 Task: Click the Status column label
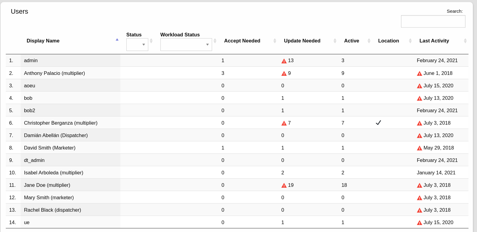[x=134, y=35]
